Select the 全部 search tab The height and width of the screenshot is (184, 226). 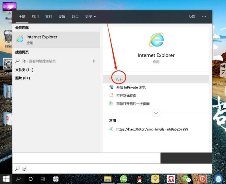[x=22, y=17]
